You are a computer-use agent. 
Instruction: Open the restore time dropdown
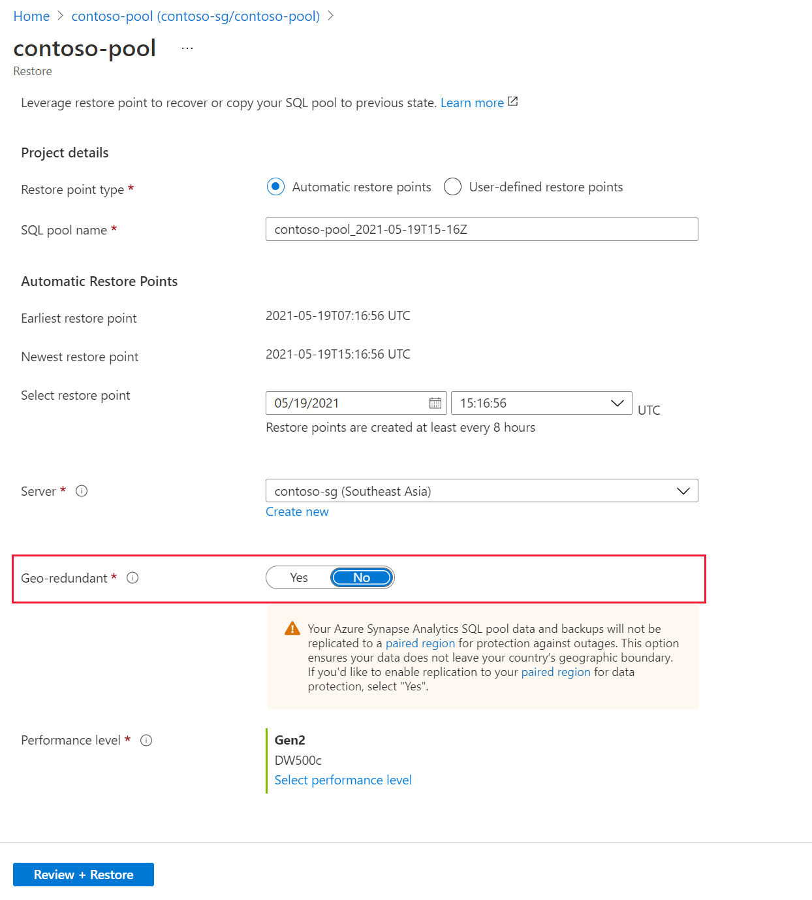click(616, 403)
